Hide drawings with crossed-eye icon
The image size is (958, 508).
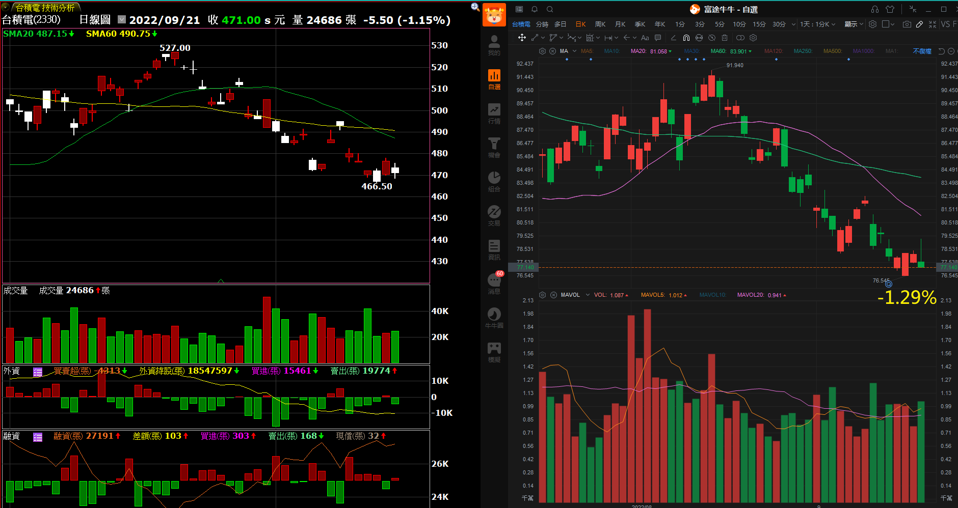712,38
